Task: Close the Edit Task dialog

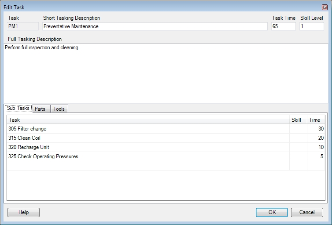Action: click(325, 7)
